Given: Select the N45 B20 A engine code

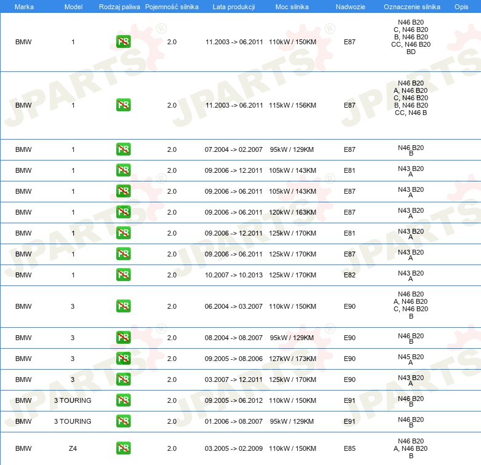Looking at the screenshot, I should point(410,359).
